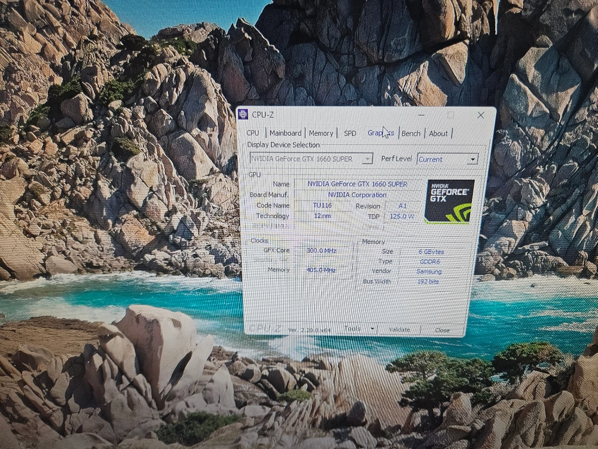Minimize the CPU-Z window

422,114
